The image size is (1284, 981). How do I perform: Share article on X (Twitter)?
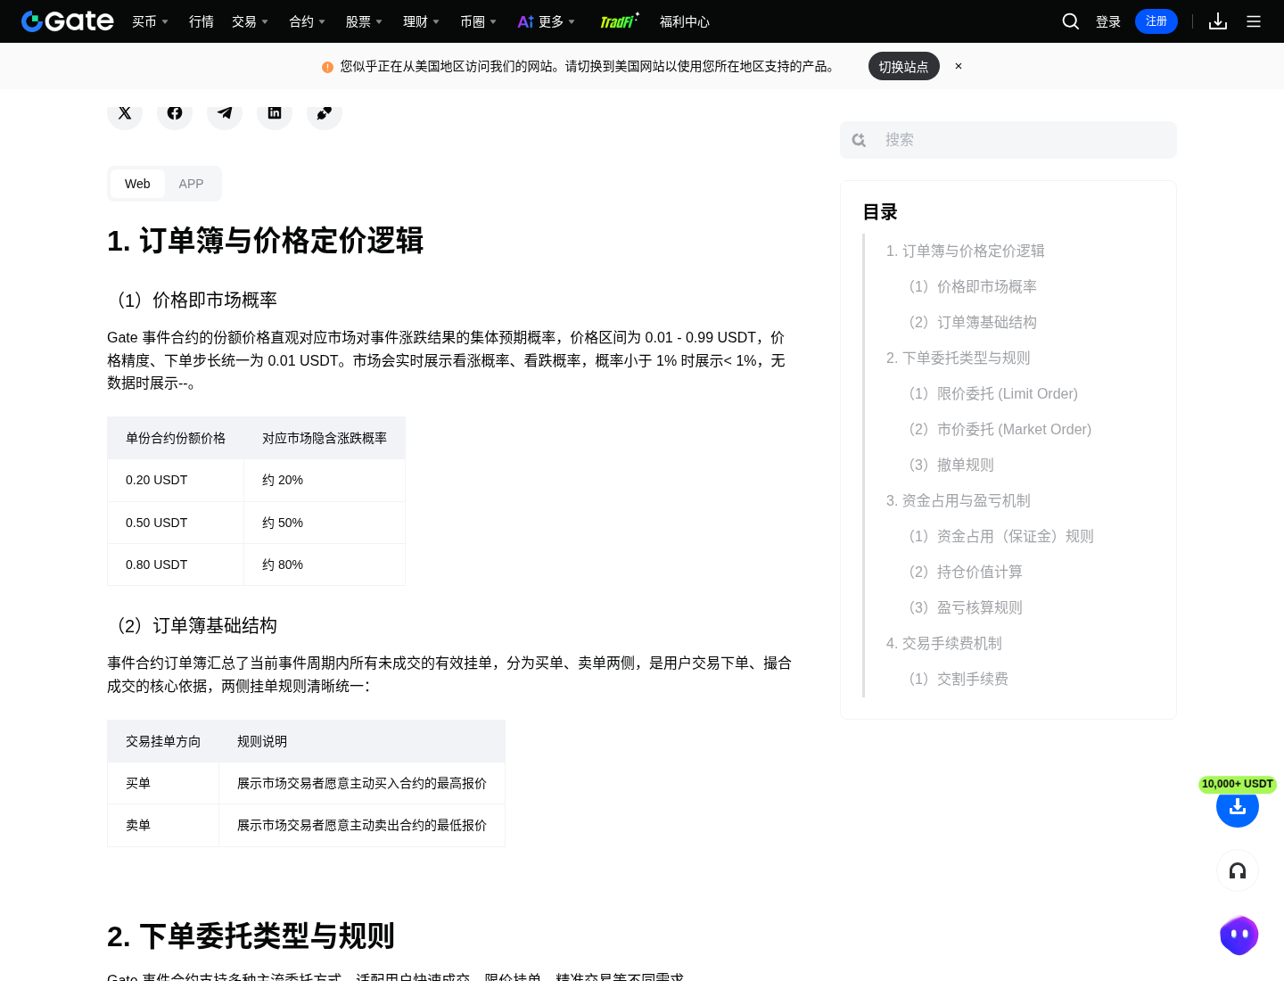[x=125, y=112]
